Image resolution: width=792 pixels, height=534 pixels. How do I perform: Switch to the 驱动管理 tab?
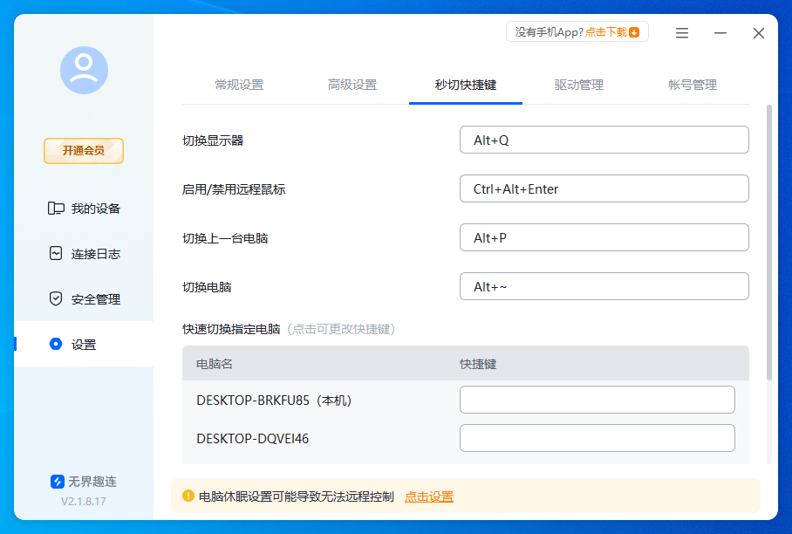tap(578, 85)
